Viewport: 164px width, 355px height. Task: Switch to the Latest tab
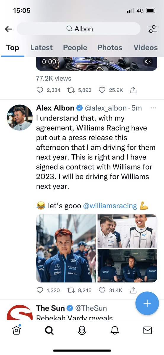point(41,48)
